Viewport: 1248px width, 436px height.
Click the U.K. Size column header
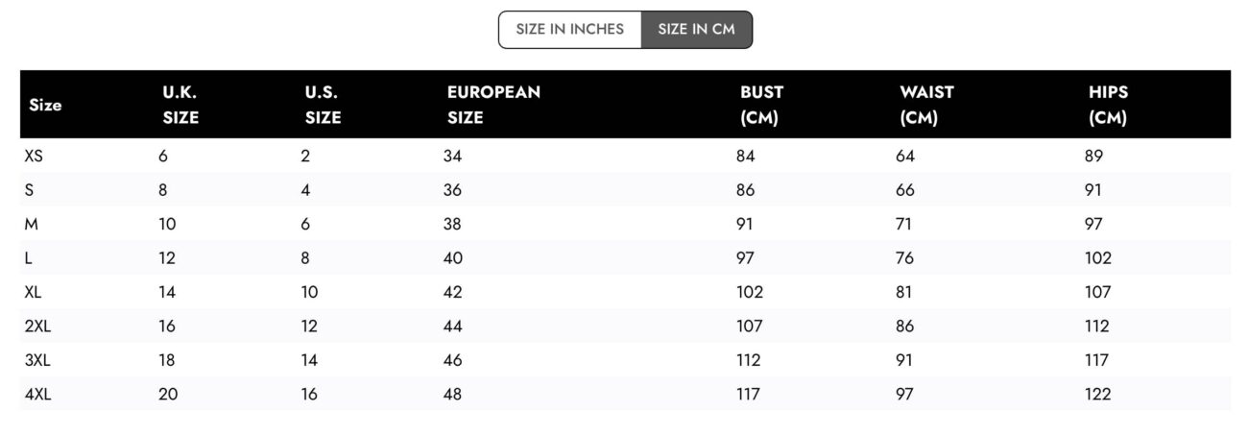pos(180,106)
